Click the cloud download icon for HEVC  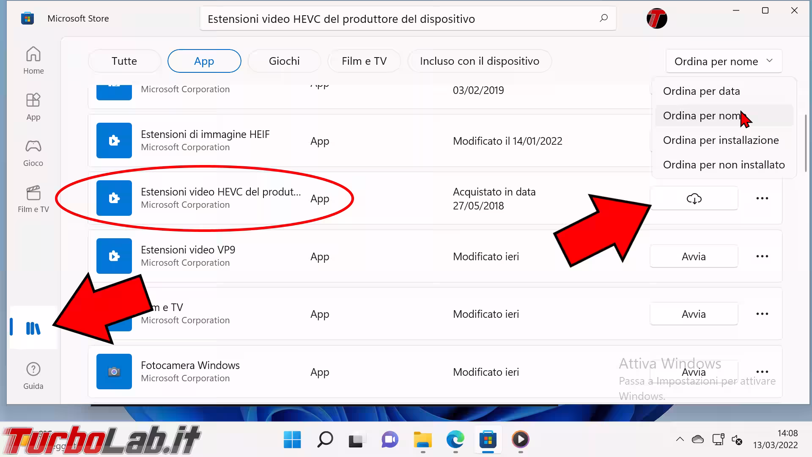(694, 198)
